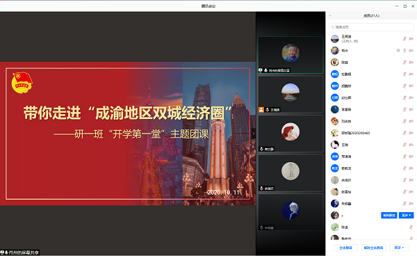Click camera-off icon in the 王瑞 row
The width and height of the screenshot is (417, 256).
pos(411,145)
